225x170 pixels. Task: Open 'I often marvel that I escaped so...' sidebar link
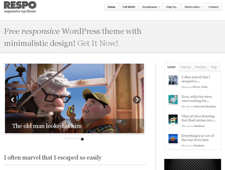(196, 79)
